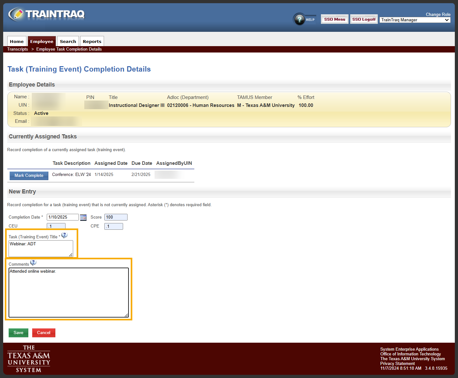
Task: Open the Change Role dropdown
Action: (415, 20)
